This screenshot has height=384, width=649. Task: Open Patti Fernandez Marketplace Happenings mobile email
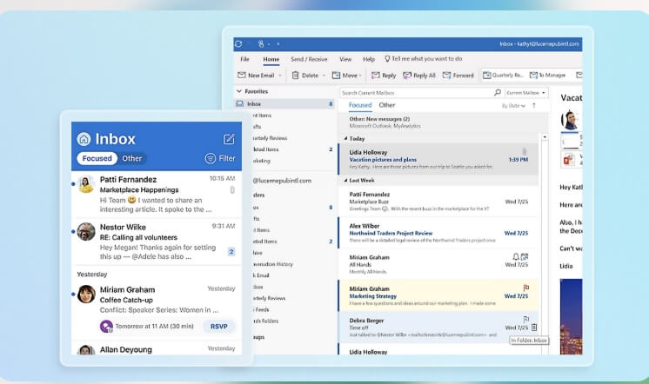pos(157,195)
